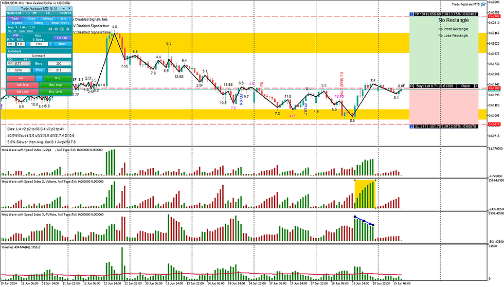Click the Sell Limit button
The height and width of the screenshot is (287, 504).
(23, 92)
